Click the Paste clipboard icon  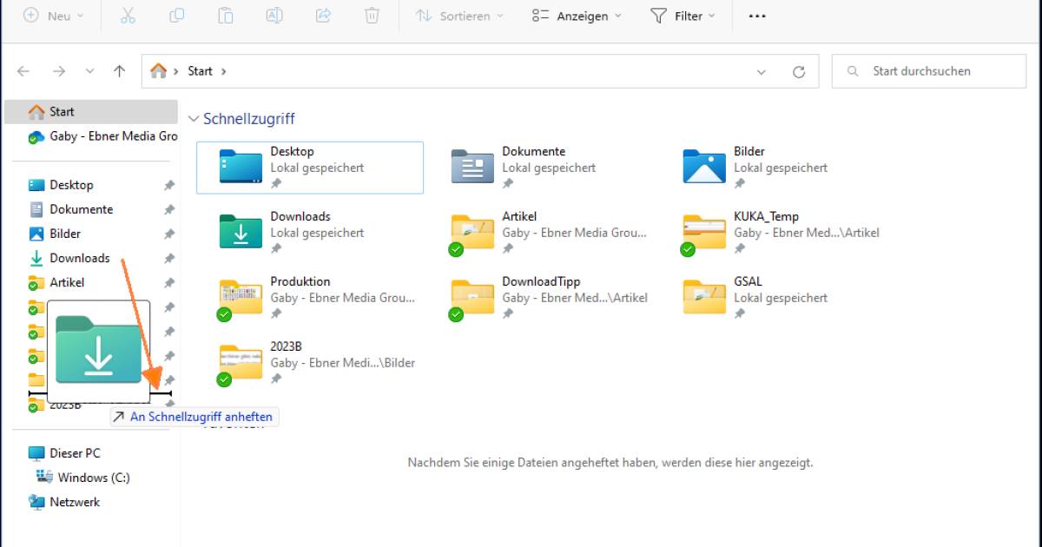click(225, 16)
